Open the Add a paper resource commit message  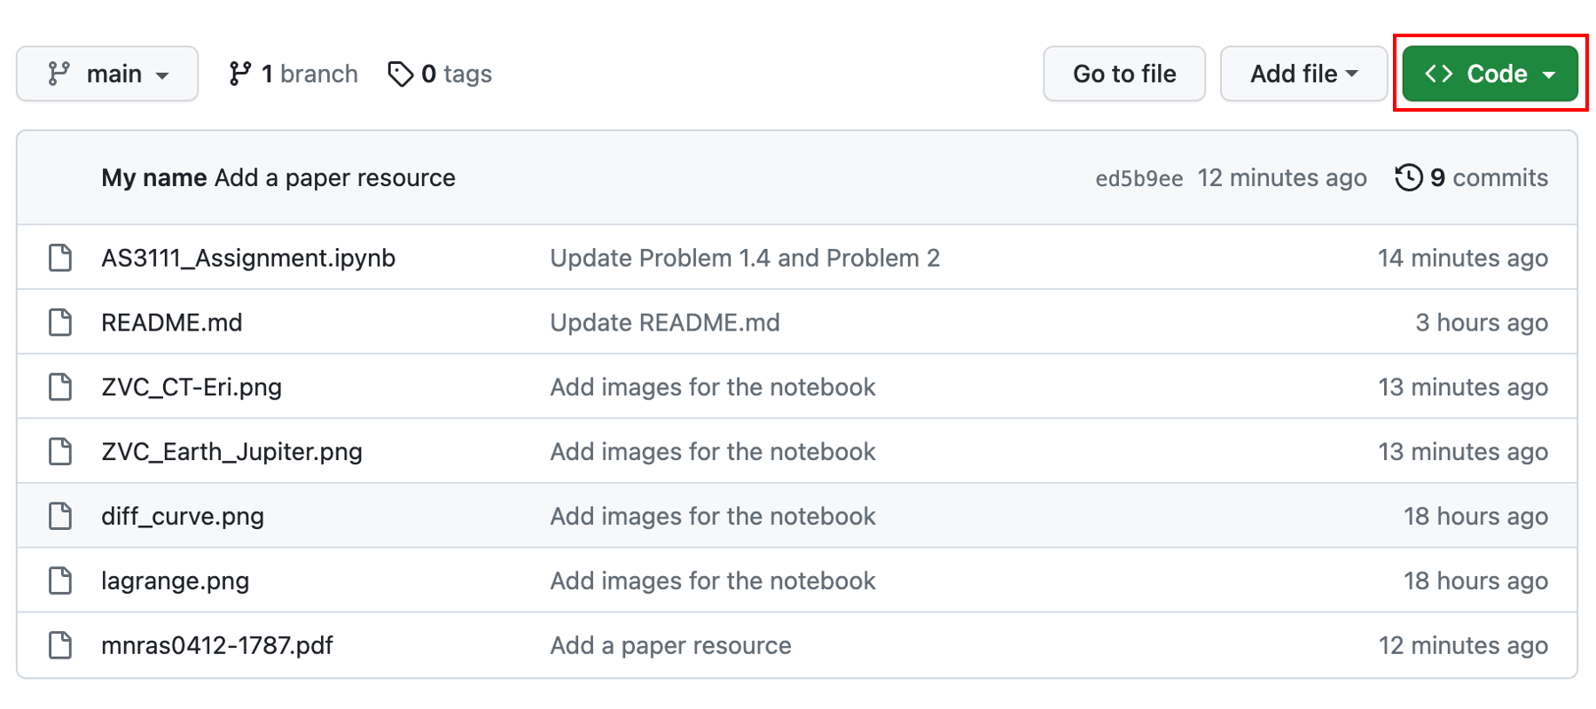[670, 645]
